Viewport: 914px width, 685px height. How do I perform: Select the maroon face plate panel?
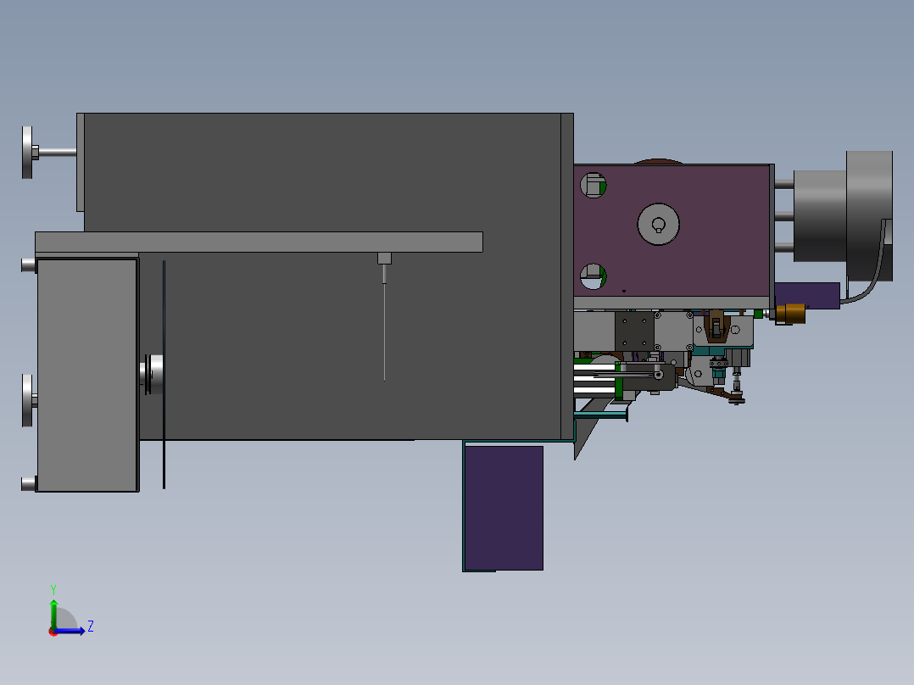coord(672,231)
